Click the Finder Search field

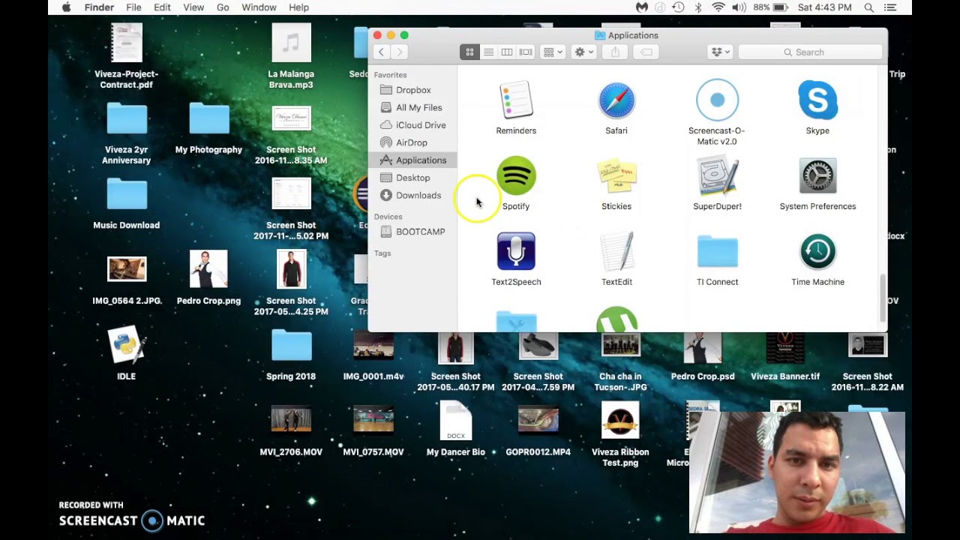(810, 52)
